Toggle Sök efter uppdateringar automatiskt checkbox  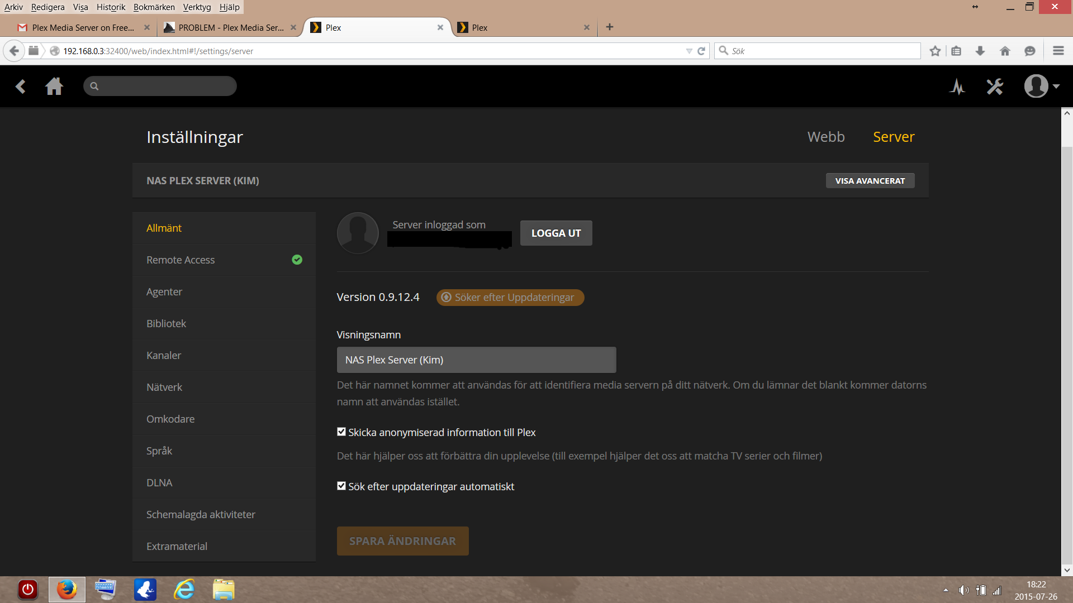(341, 486)
